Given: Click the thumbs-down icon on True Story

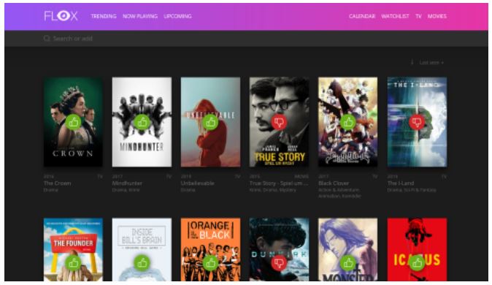Looking at the screenshot, I should click(280, 122).
